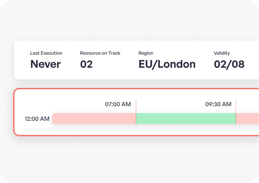Select the "Never" last execution value
This screenshot has height=183, width=259.
[x=46, y=64]
